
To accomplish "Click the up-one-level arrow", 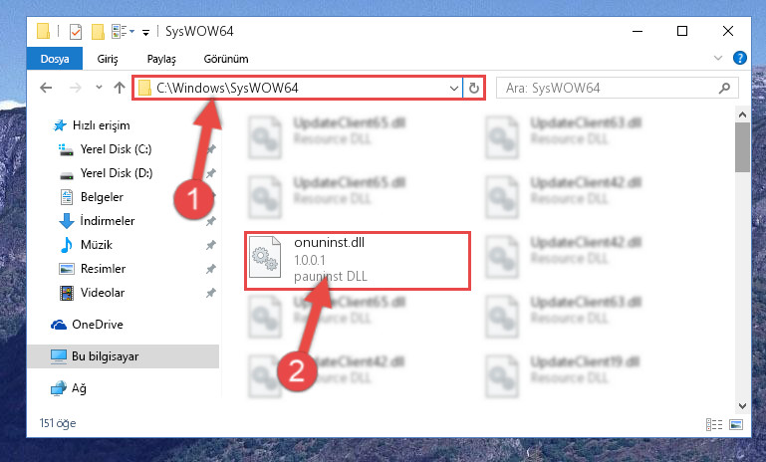I will coord(120,88).
